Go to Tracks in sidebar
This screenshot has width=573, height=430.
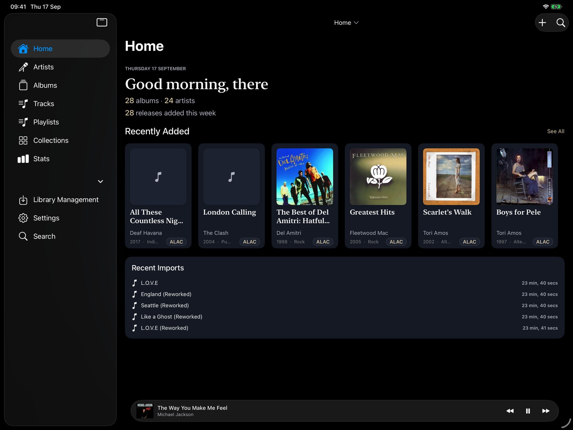click(x=60, y=104)
